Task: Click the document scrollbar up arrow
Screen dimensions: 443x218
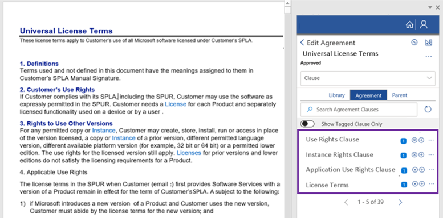Action: [x=287, y=3]
